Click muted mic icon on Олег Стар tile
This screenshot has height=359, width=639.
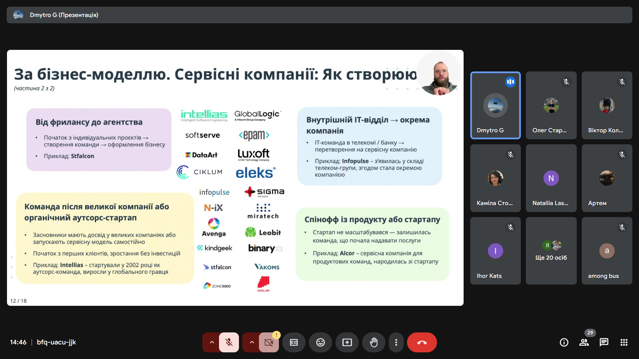566,82
